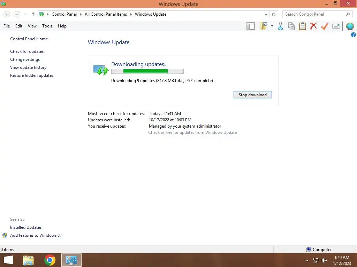The width and height of the screenshot is (357, 267).
Task: Open Restore hidden updates link
Action: (32, 75)
